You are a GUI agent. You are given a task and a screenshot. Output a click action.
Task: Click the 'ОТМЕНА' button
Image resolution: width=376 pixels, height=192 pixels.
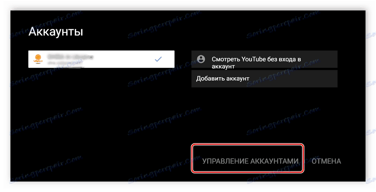[x=326, y=161]
